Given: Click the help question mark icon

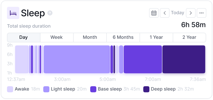Looking at the screenshot, I should pyautogui.click(x=50, y=13).
